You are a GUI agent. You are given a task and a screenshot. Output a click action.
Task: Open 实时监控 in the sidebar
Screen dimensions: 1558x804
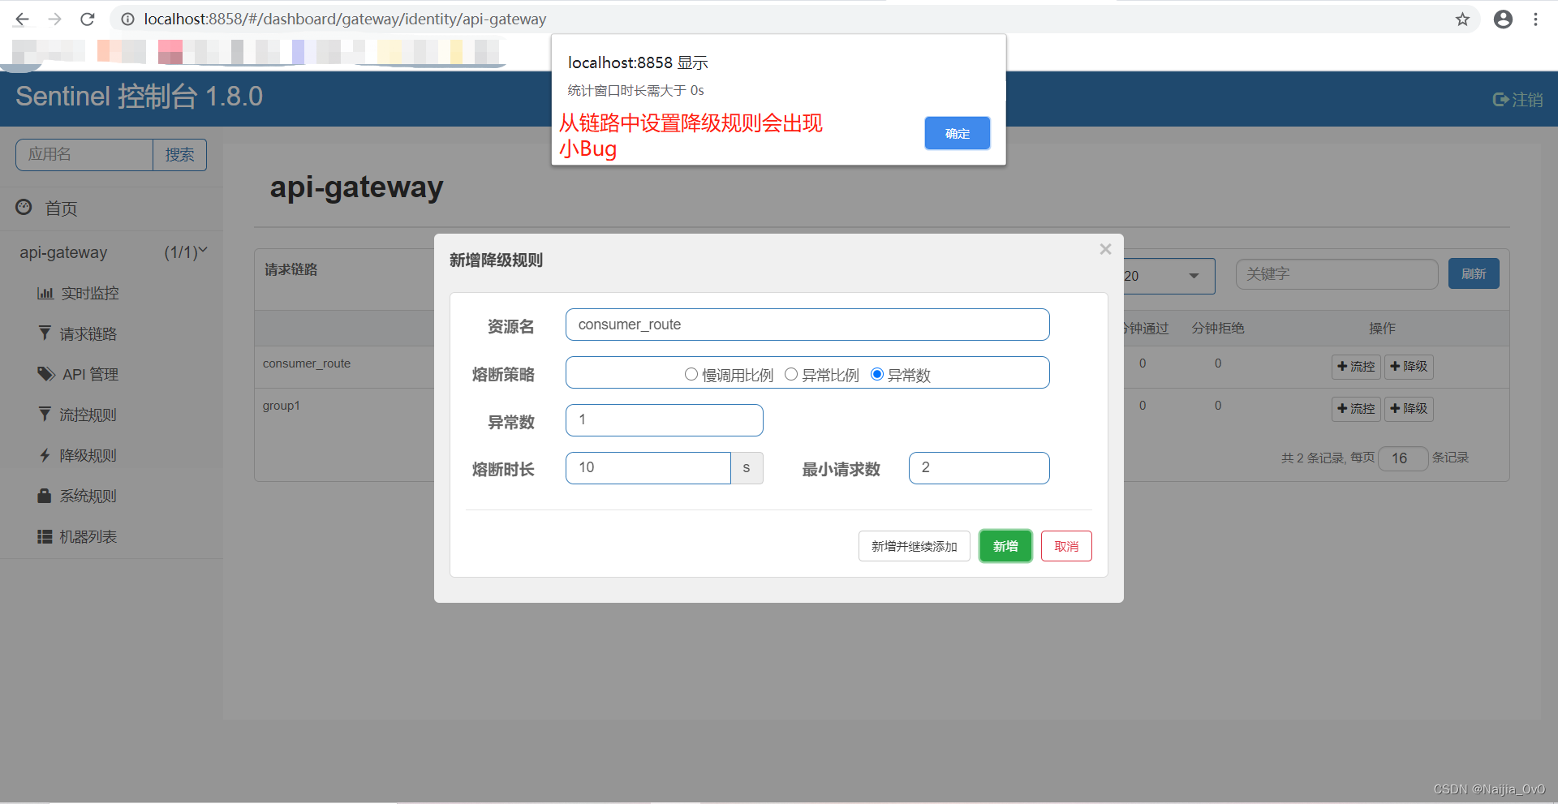coord(90,293)
